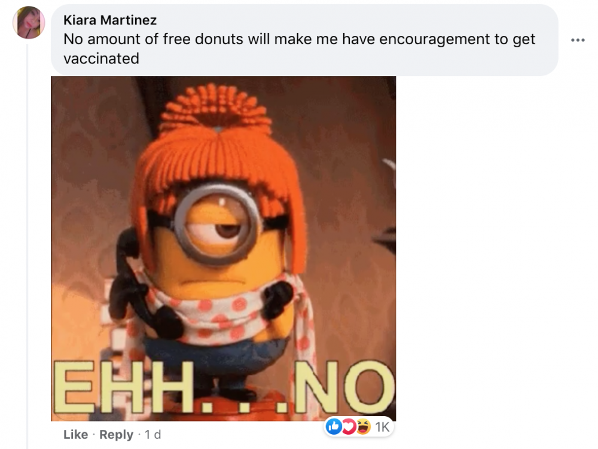Viewport: 598px width, 449px height.
Task: Click the minion's goggle eye in GIF
Action: (x=218, y=224)
